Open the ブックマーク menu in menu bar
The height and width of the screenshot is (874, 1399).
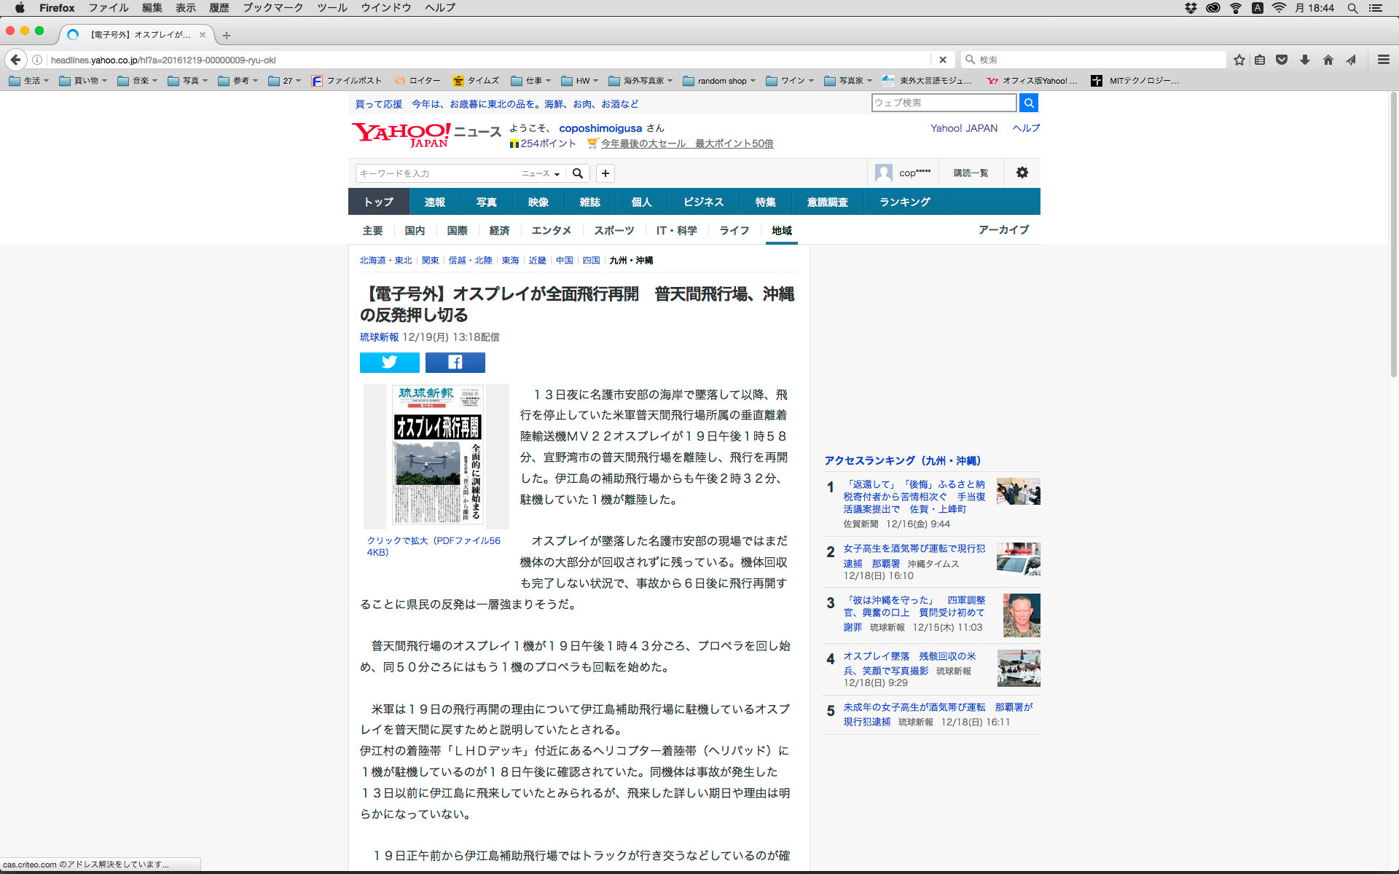coord(273,8)
